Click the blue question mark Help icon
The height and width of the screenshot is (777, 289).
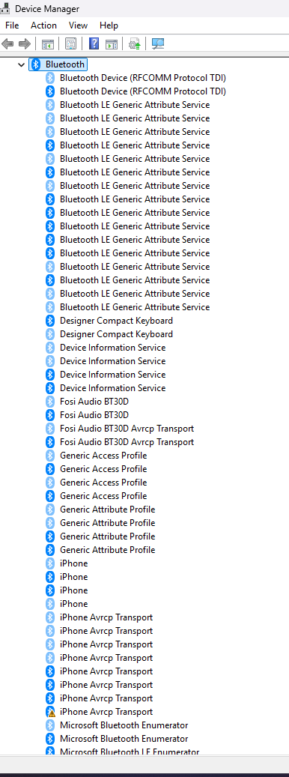94,44
